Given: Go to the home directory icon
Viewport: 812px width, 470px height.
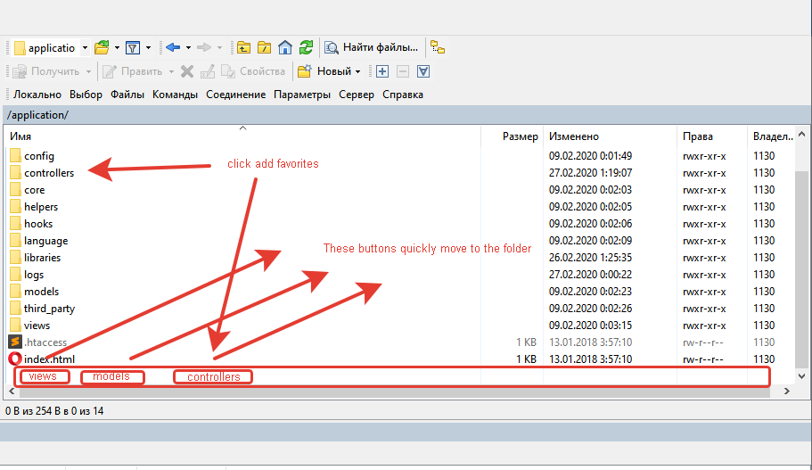Looking at the screenshot, I should tap(285, 47).
